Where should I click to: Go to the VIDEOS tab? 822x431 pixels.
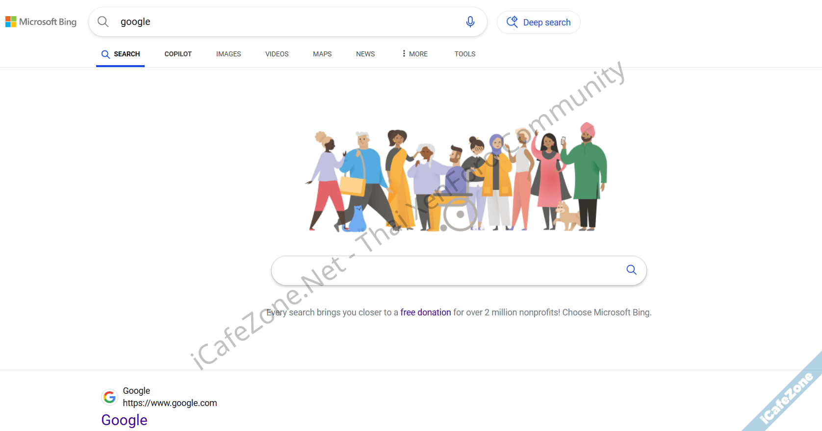277,54
